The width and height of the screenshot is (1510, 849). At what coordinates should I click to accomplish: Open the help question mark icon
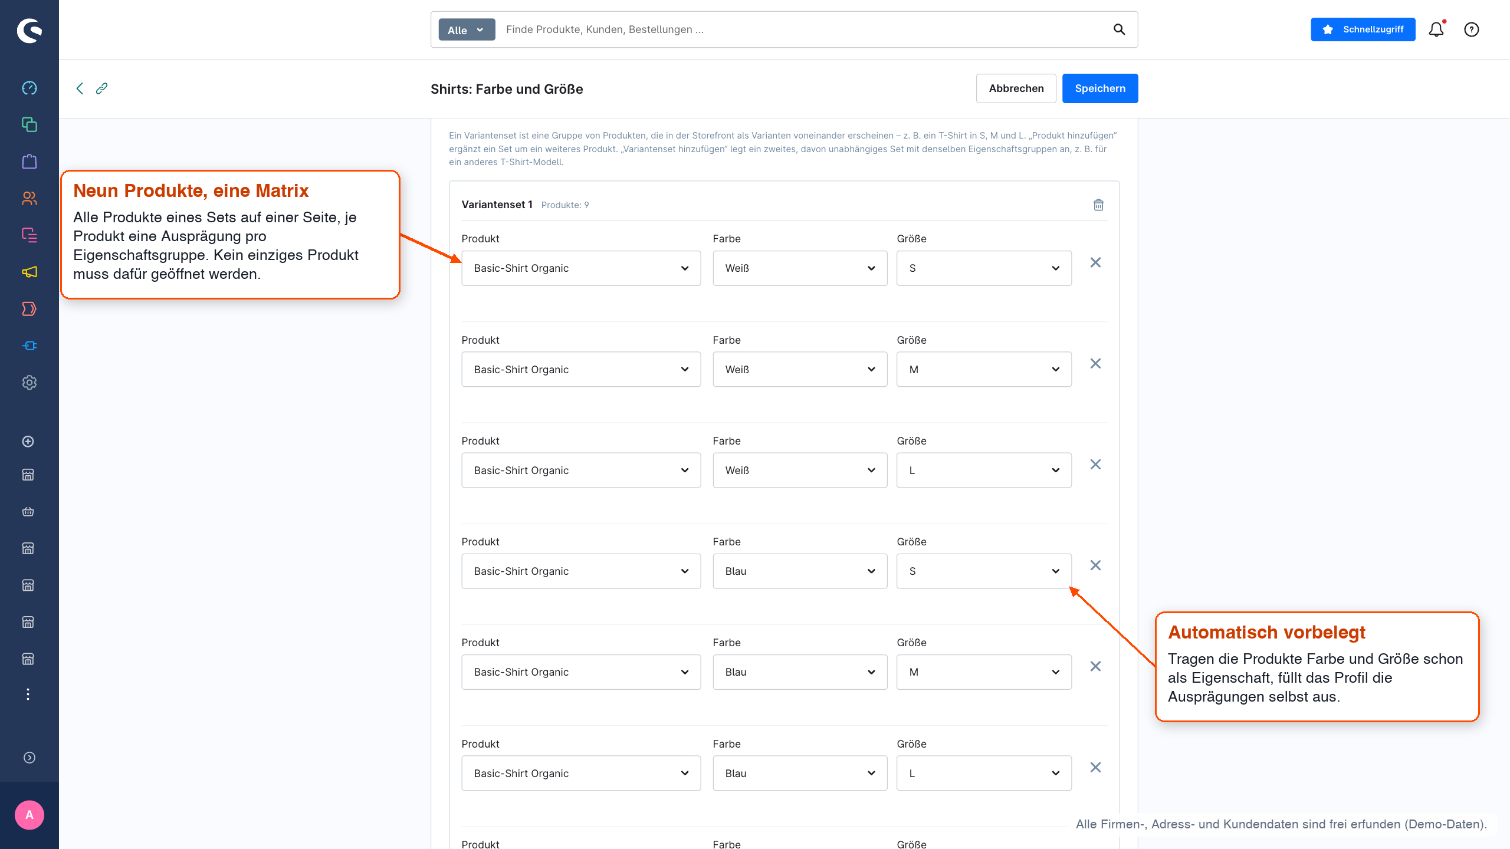pos(1472,29)
